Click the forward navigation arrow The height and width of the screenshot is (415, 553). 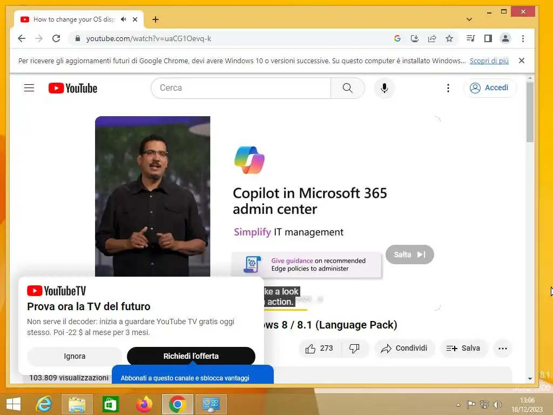coord(39,38)
